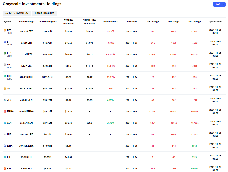Open the BCHG ticker link

pyautogui.click(x=9, y=79)
